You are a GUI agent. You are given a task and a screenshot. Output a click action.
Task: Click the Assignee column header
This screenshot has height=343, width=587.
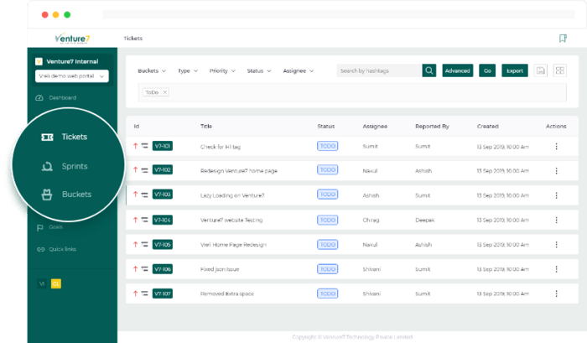[375, 126]
